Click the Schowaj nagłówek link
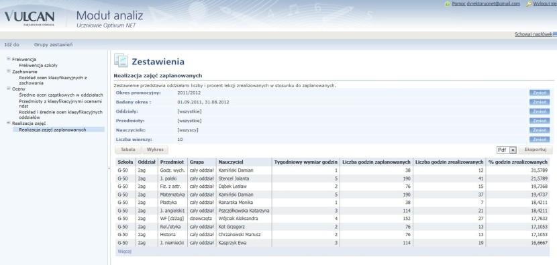The width and height of the screenshot is (557, 265). pyautogui.click(x=534, y=34)
